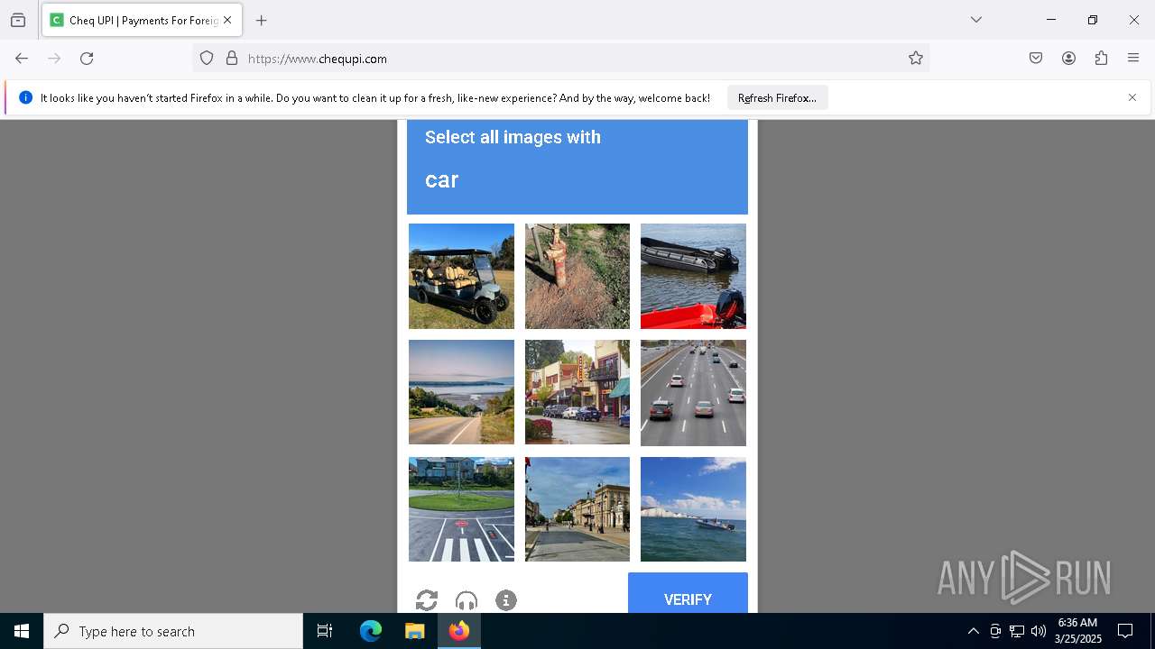Click the taskbar search box
This screenshot has width=1155, height=649.
(173, 631)
